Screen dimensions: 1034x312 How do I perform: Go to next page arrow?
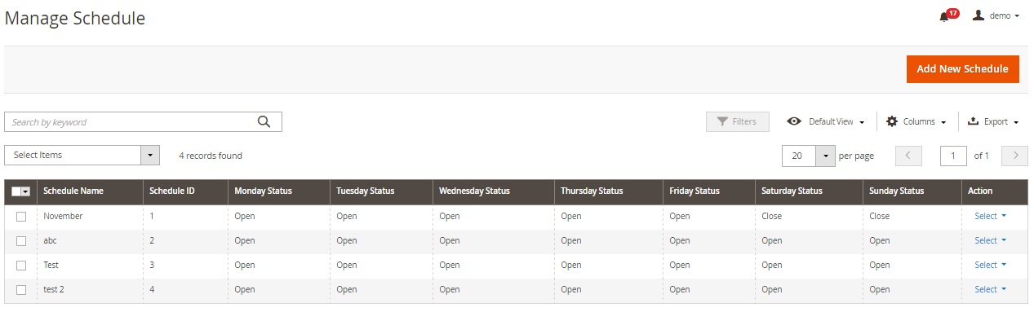tap(1014, 156)
